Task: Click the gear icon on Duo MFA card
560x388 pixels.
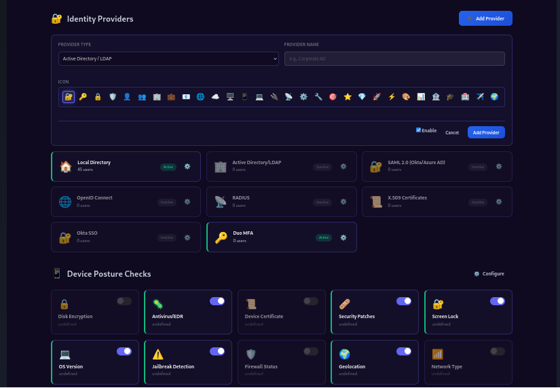Action: point(343,237)
